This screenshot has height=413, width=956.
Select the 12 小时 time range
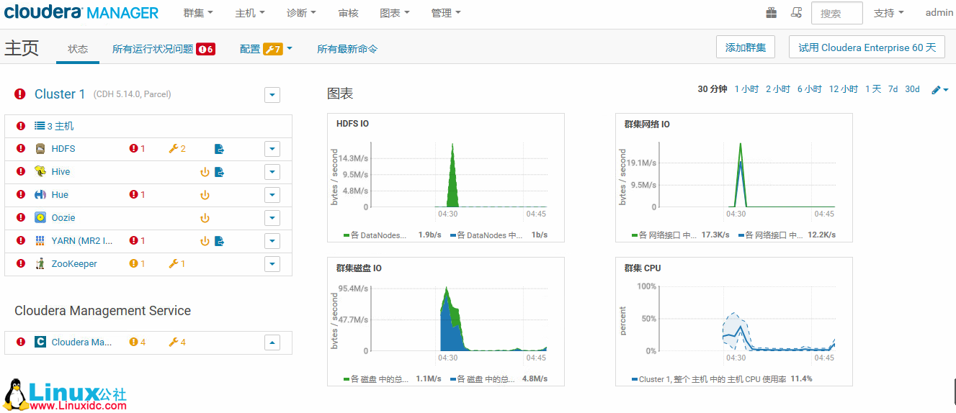click(x=844, y=89)
